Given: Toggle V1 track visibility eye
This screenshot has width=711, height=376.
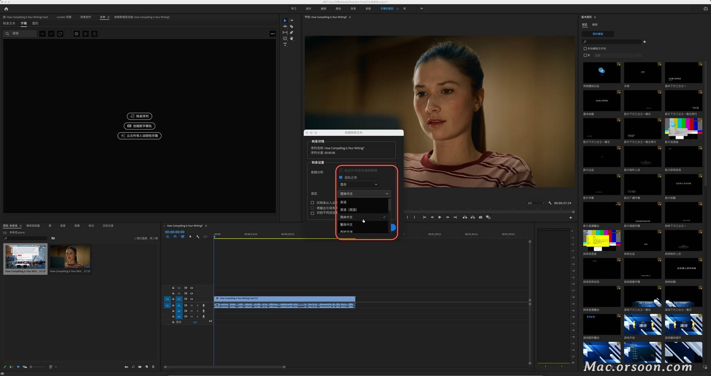Looking at the screenshot, I should [x=191, y=299].
